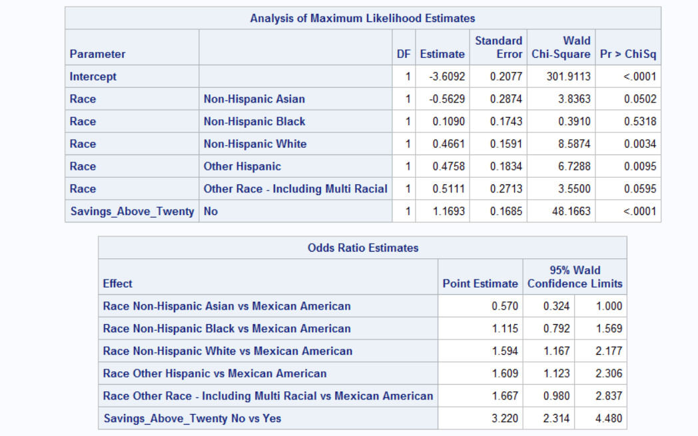Image resolution: width=698 pixels, height=436 pixels.
Task: Click the p-value 0.0095
Action: click(x=640, y=166)
